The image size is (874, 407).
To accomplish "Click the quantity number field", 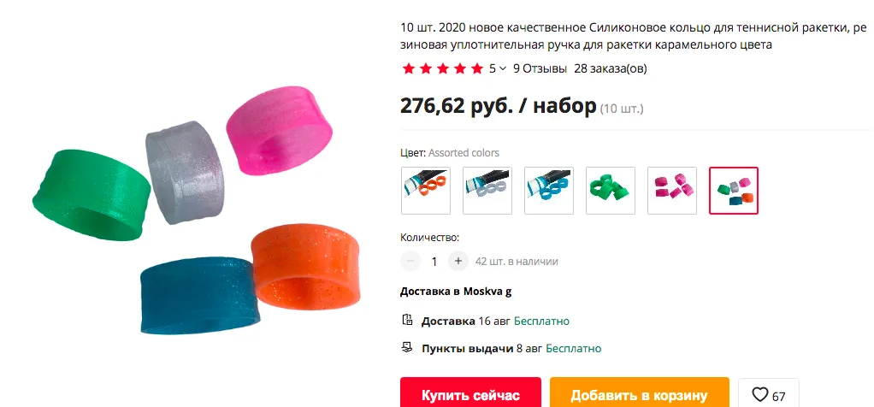I will [434, 262].
